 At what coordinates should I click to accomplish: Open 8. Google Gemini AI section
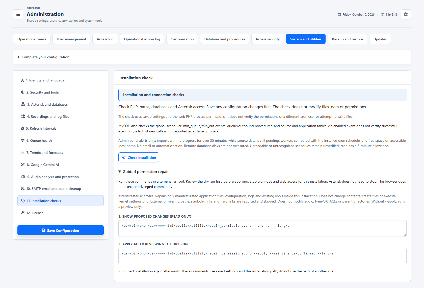click(x=61, y=165)
